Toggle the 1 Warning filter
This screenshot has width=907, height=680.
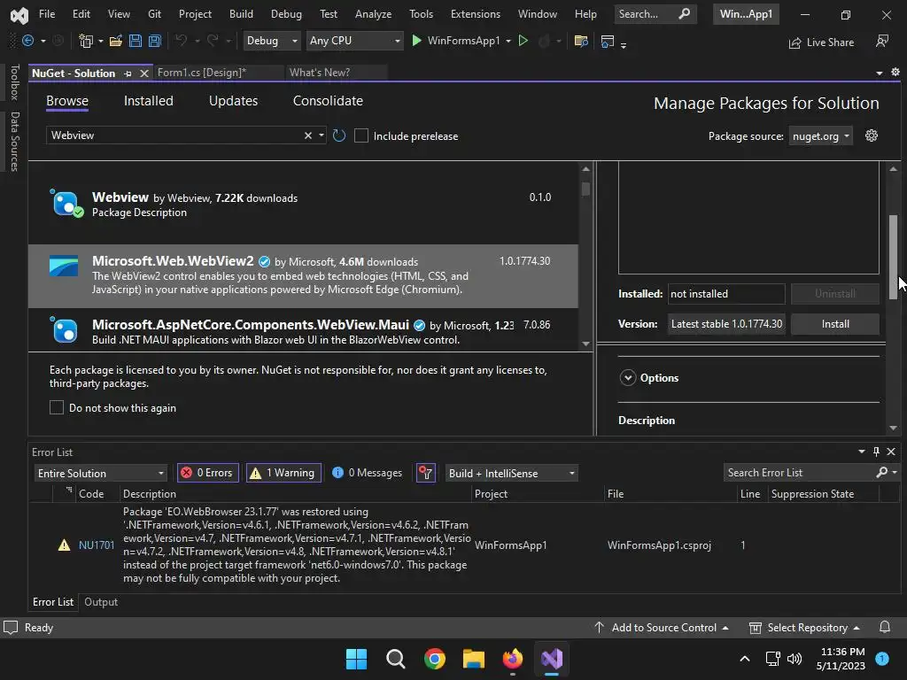point(283,473)
